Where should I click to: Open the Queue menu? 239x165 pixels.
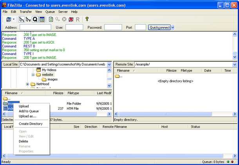[50, 12]
